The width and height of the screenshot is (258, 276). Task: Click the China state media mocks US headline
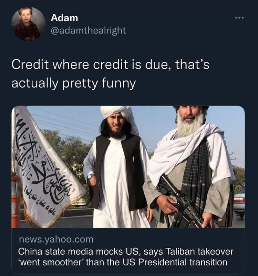pos(126,252)
